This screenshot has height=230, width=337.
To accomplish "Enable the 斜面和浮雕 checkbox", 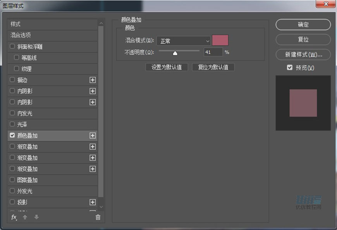I will [x=12, y=47].
